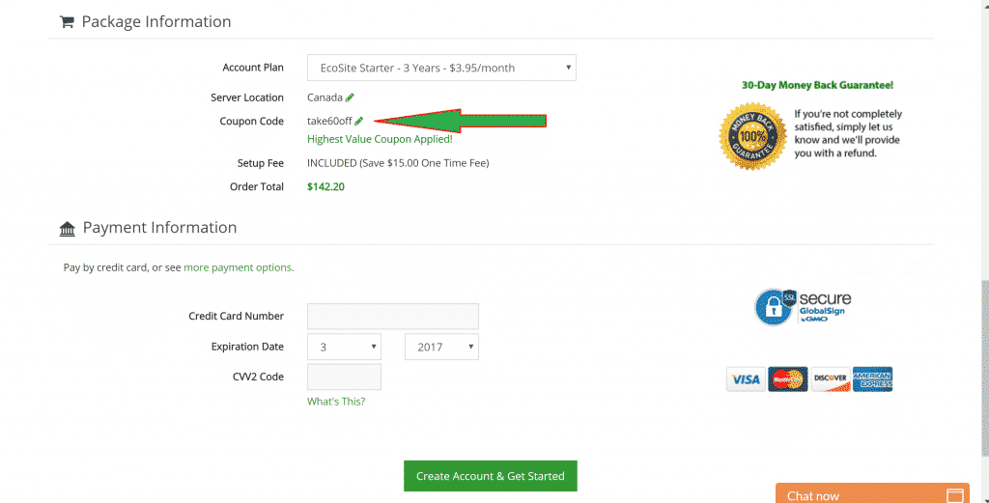Click the MasterCard logo
Image resolution: width=989 pixels, height=503 pixels.
pyautogui.click(x=788, y=379)
